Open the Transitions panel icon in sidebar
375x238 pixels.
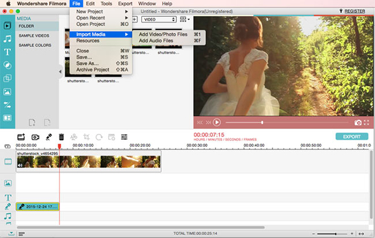tap(7, 105)
